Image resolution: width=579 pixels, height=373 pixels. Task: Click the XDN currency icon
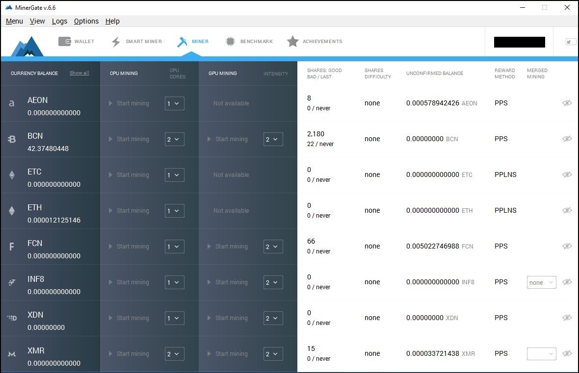(12, 318)
